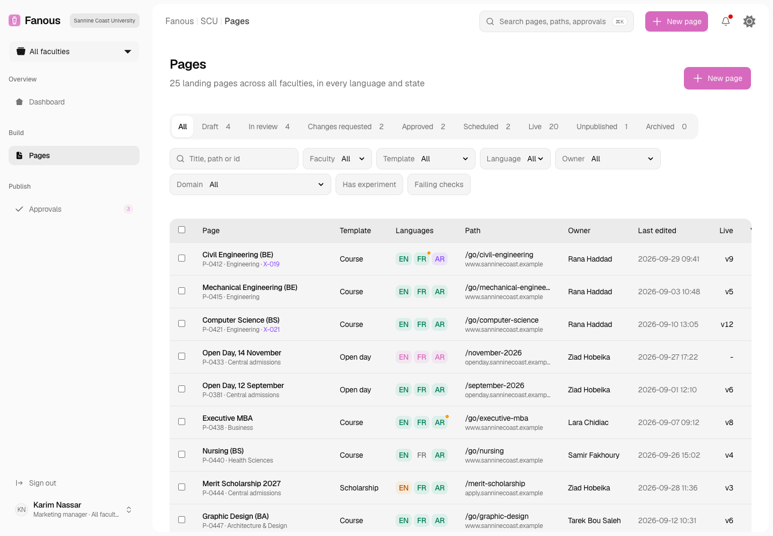Click the FR badge for Open Day, 14 November
The height and width of the screenshot is (536, 773).
pos(422,357)
